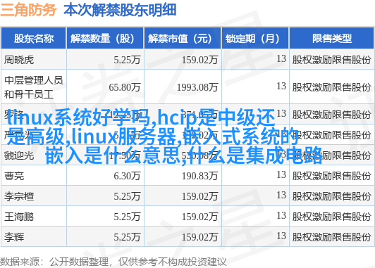The height and width of the screenshot is (268, 375).
Task: Click the 数据来源 footer disclaimer text
Action: pyautogui.click(x=113, y=262)
